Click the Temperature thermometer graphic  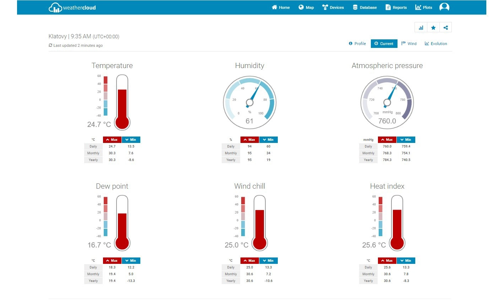[x=122, y=103]
